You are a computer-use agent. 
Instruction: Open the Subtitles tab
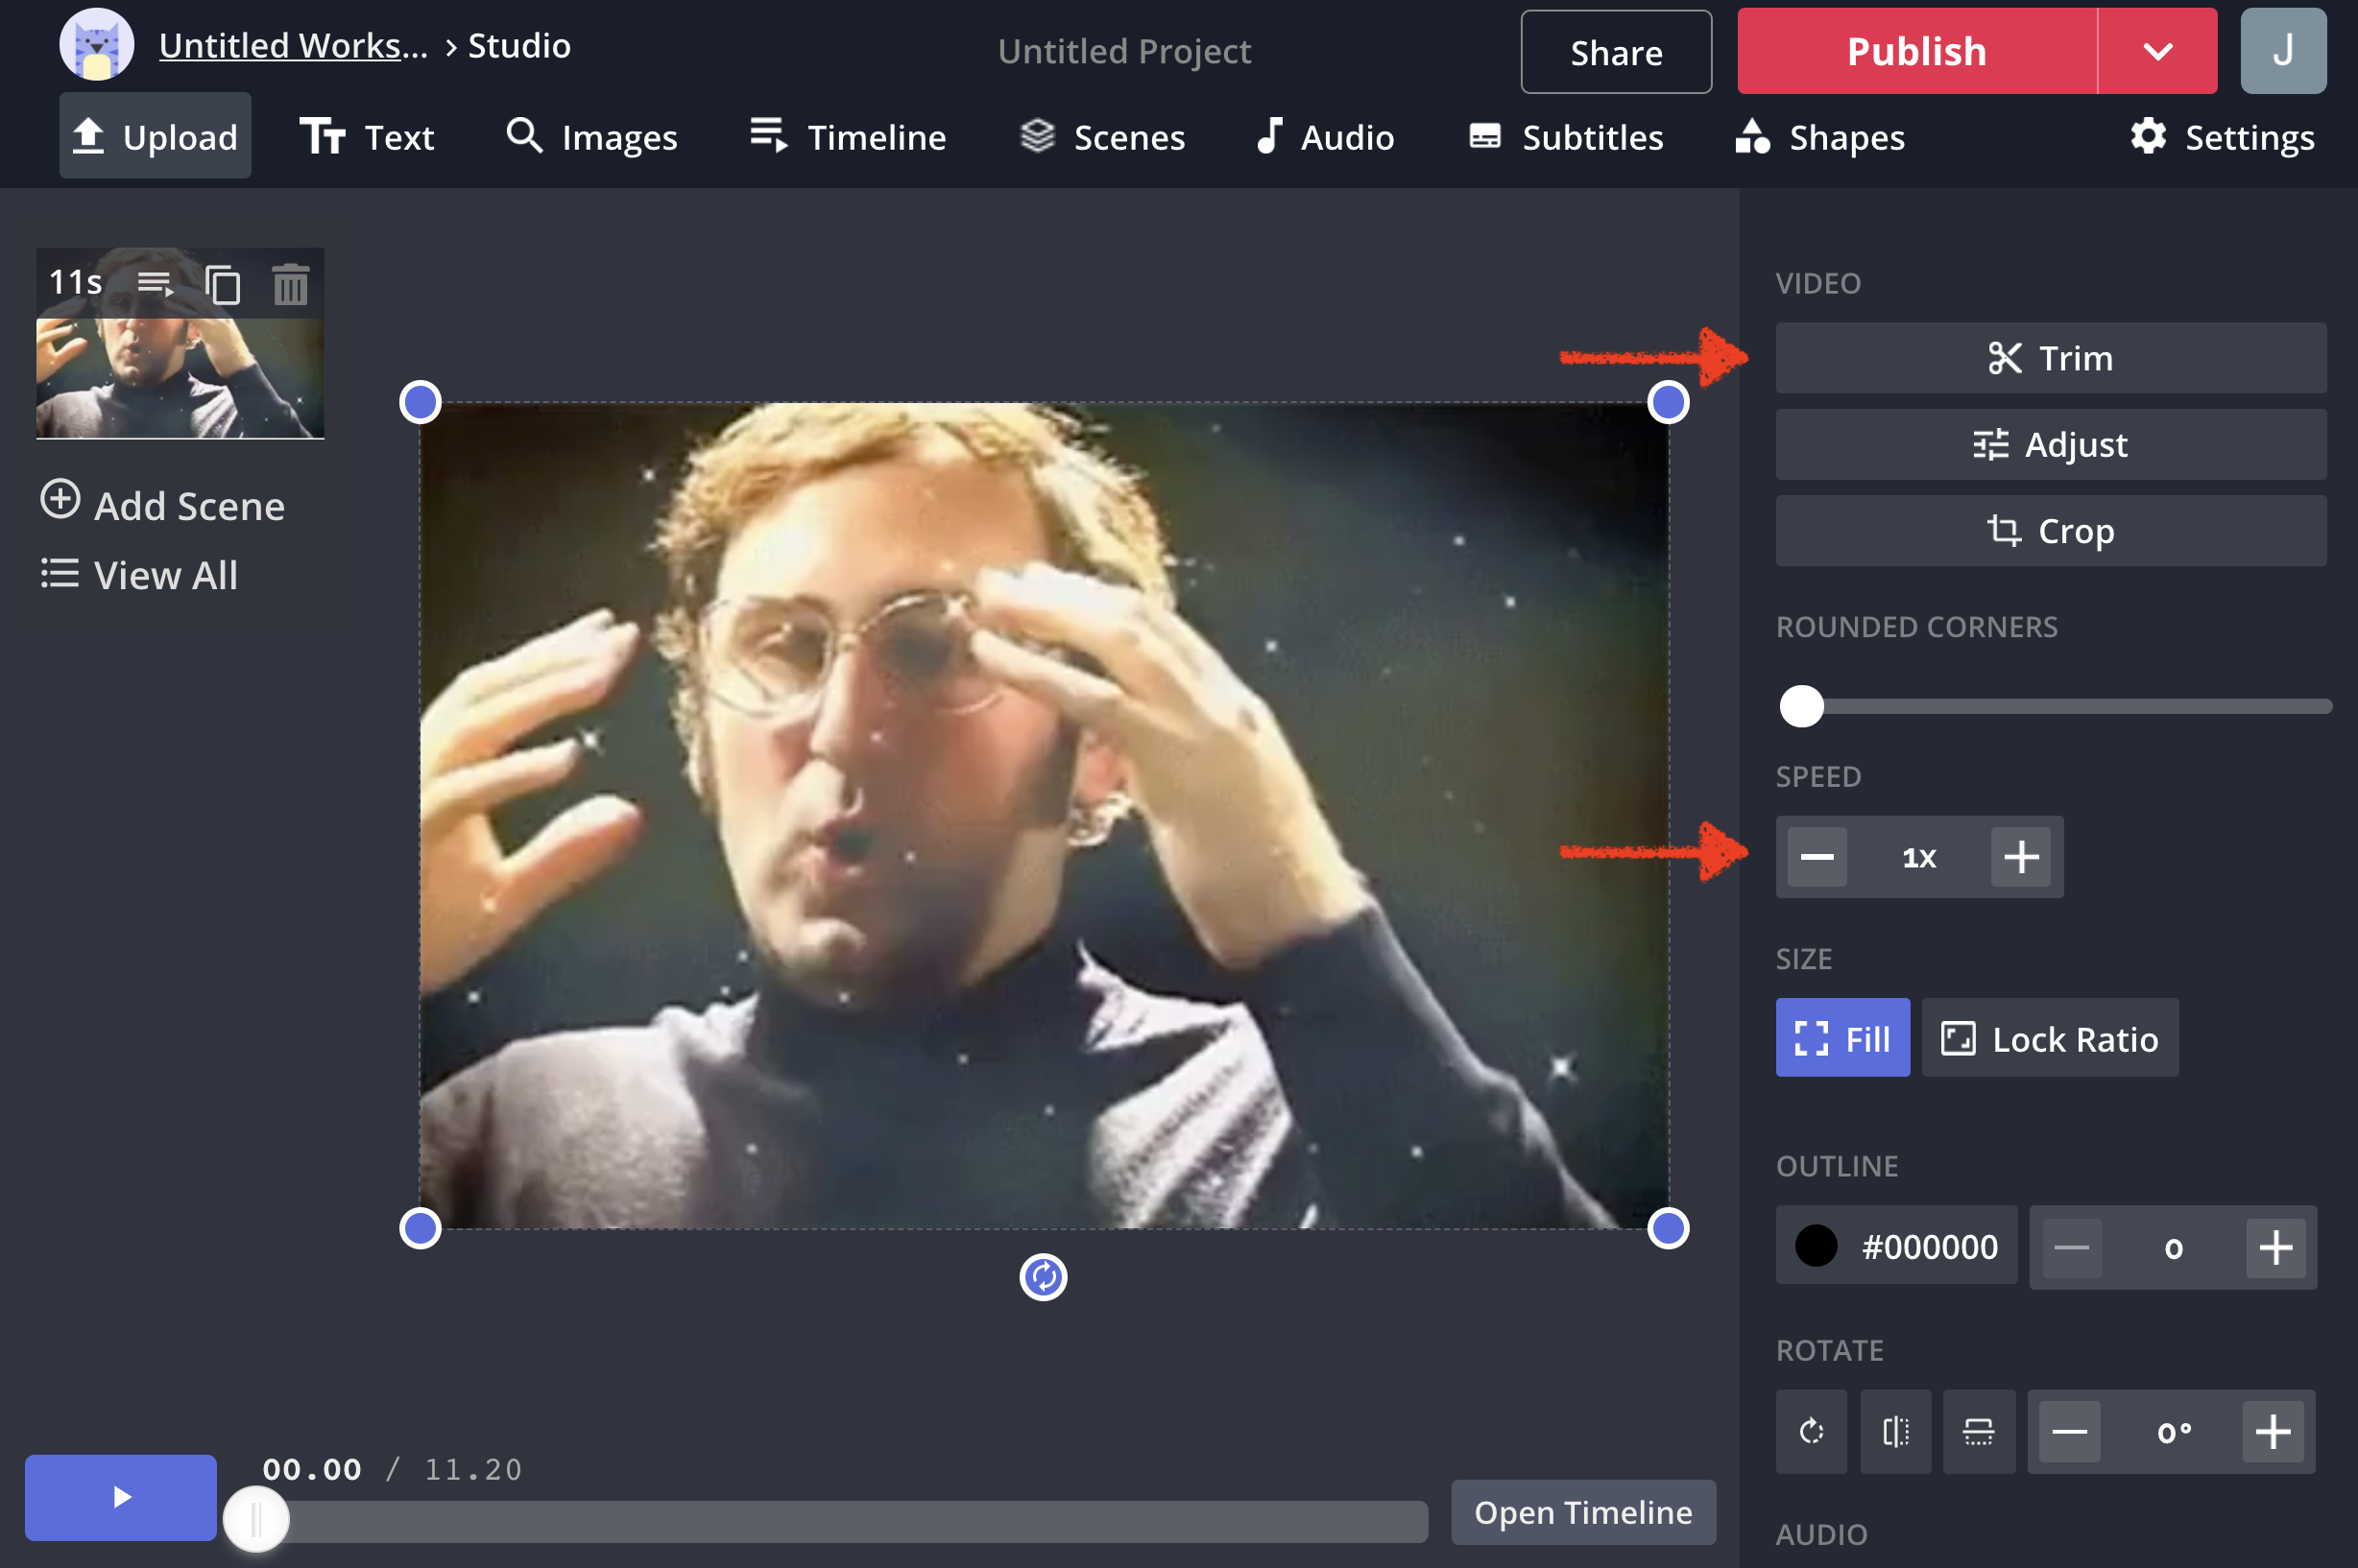(x=1566, y=137)
